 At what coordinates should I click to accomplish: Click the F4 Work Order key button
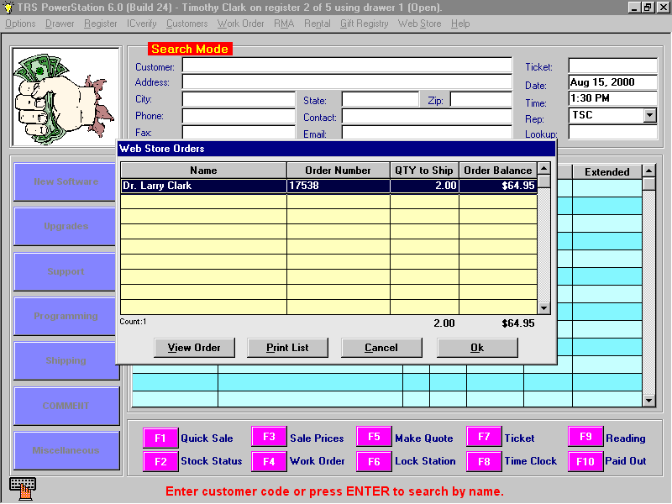click(269, 461)
